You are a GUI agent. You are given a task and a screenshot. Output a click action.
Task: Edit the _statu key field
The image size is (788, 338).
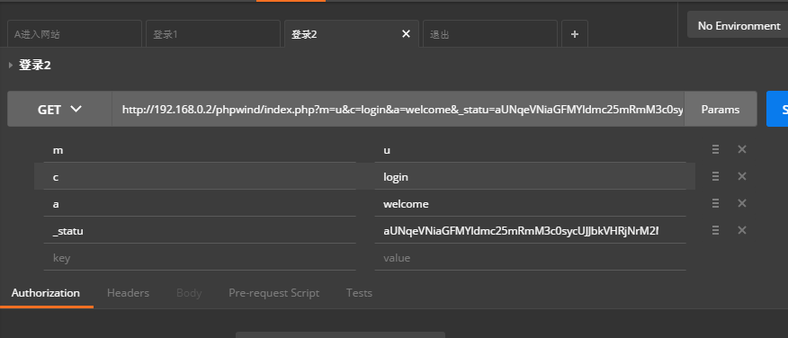[200, 231]
